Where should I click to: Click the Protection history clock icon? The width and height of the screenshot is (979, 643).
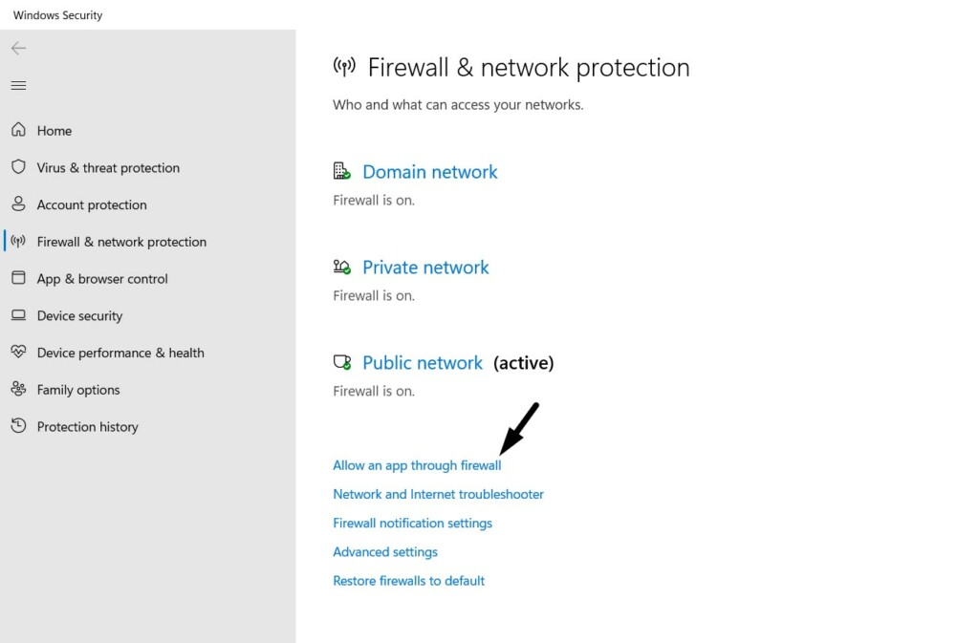18,426
